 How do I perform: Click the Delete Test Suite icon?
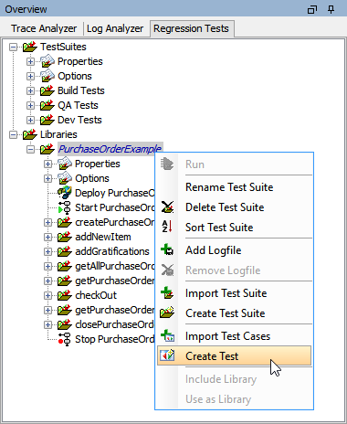tap(167, 207)
